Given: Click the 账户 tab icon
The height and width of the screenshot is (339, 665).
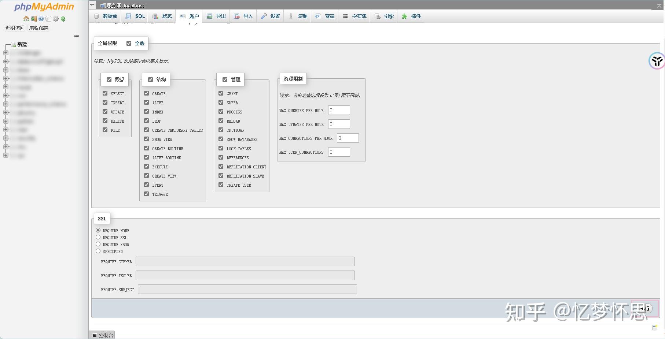Looking at the screenshot, I should pyautogui.click(x=183, y=16).
